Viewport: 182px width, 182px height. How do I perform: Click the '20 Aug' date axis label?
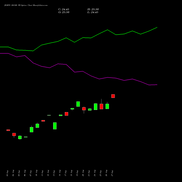[x=83, y=173]
